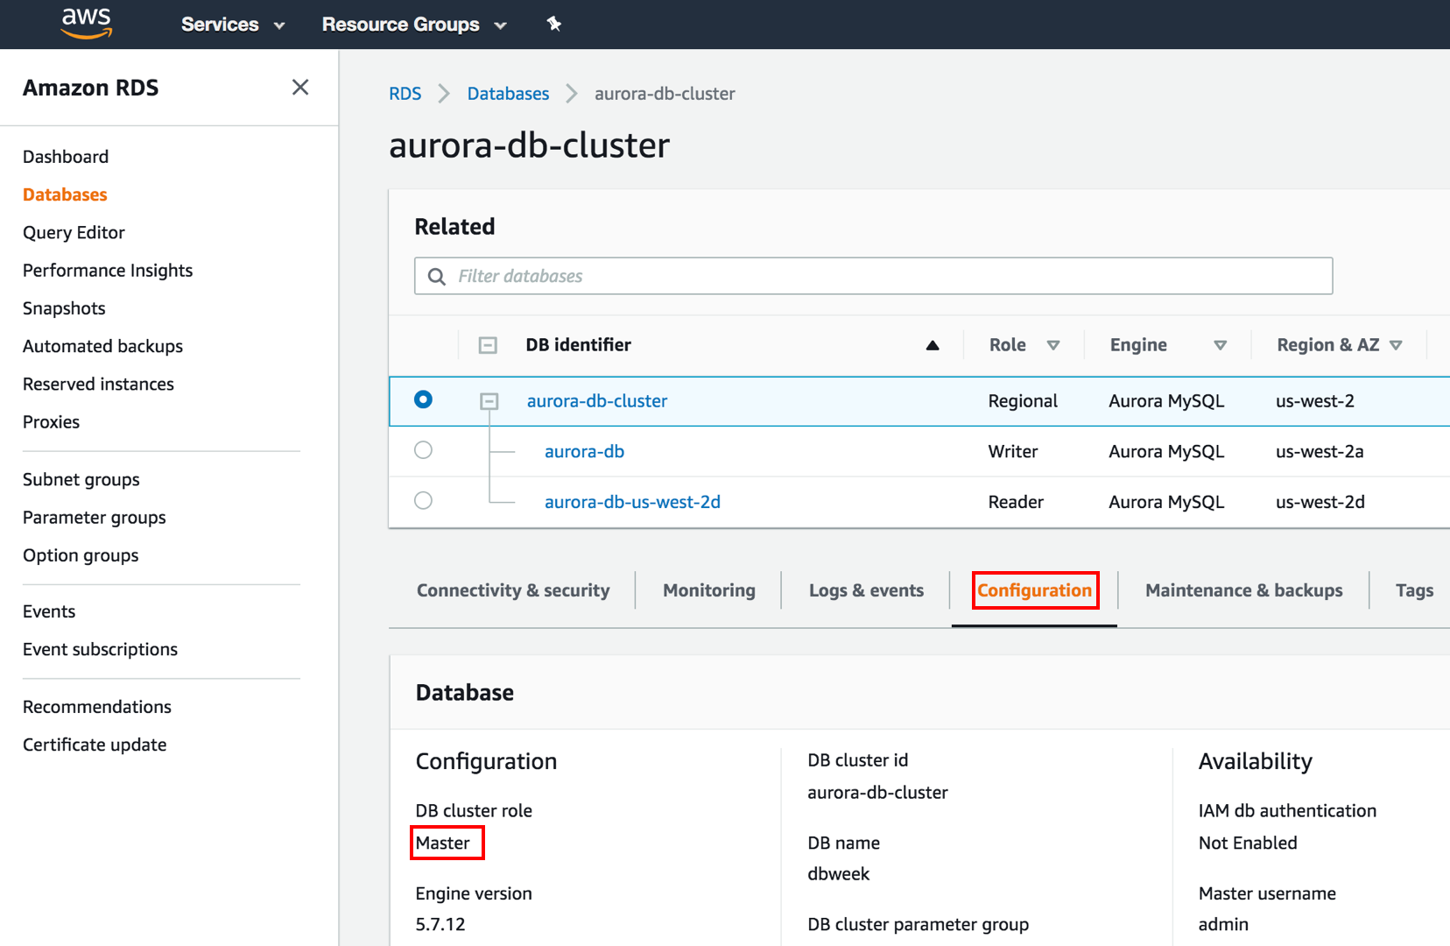Open the aurora-db-cluster link in table
This screenshot has width=1450, height=946.
tap(597, 400)
